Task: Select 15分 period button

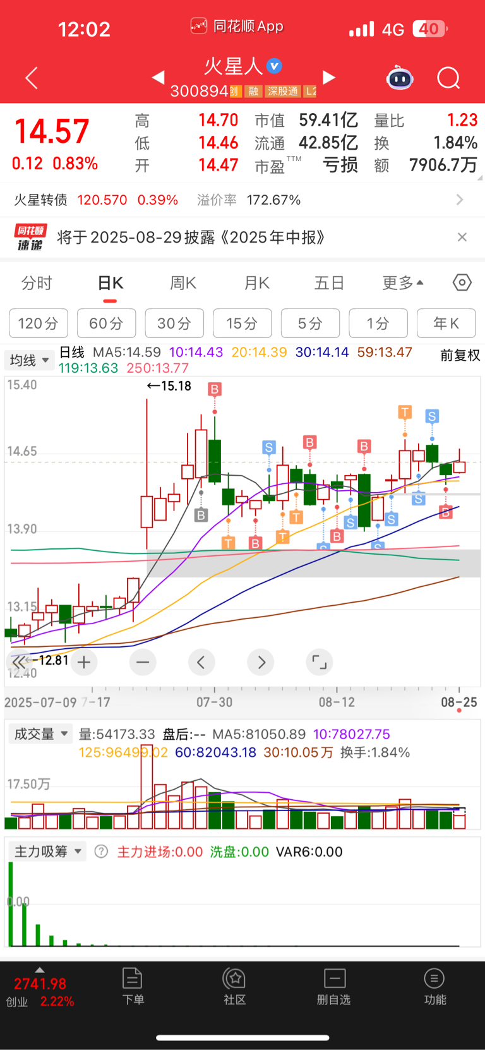Action: pyautogui.click(x=242, y=323)
